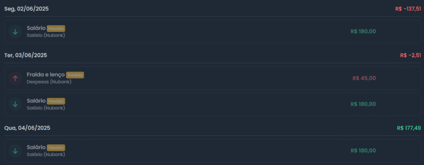
Task: Click the Previsto badge on Fralda e lenço
Action: (75, 75)
